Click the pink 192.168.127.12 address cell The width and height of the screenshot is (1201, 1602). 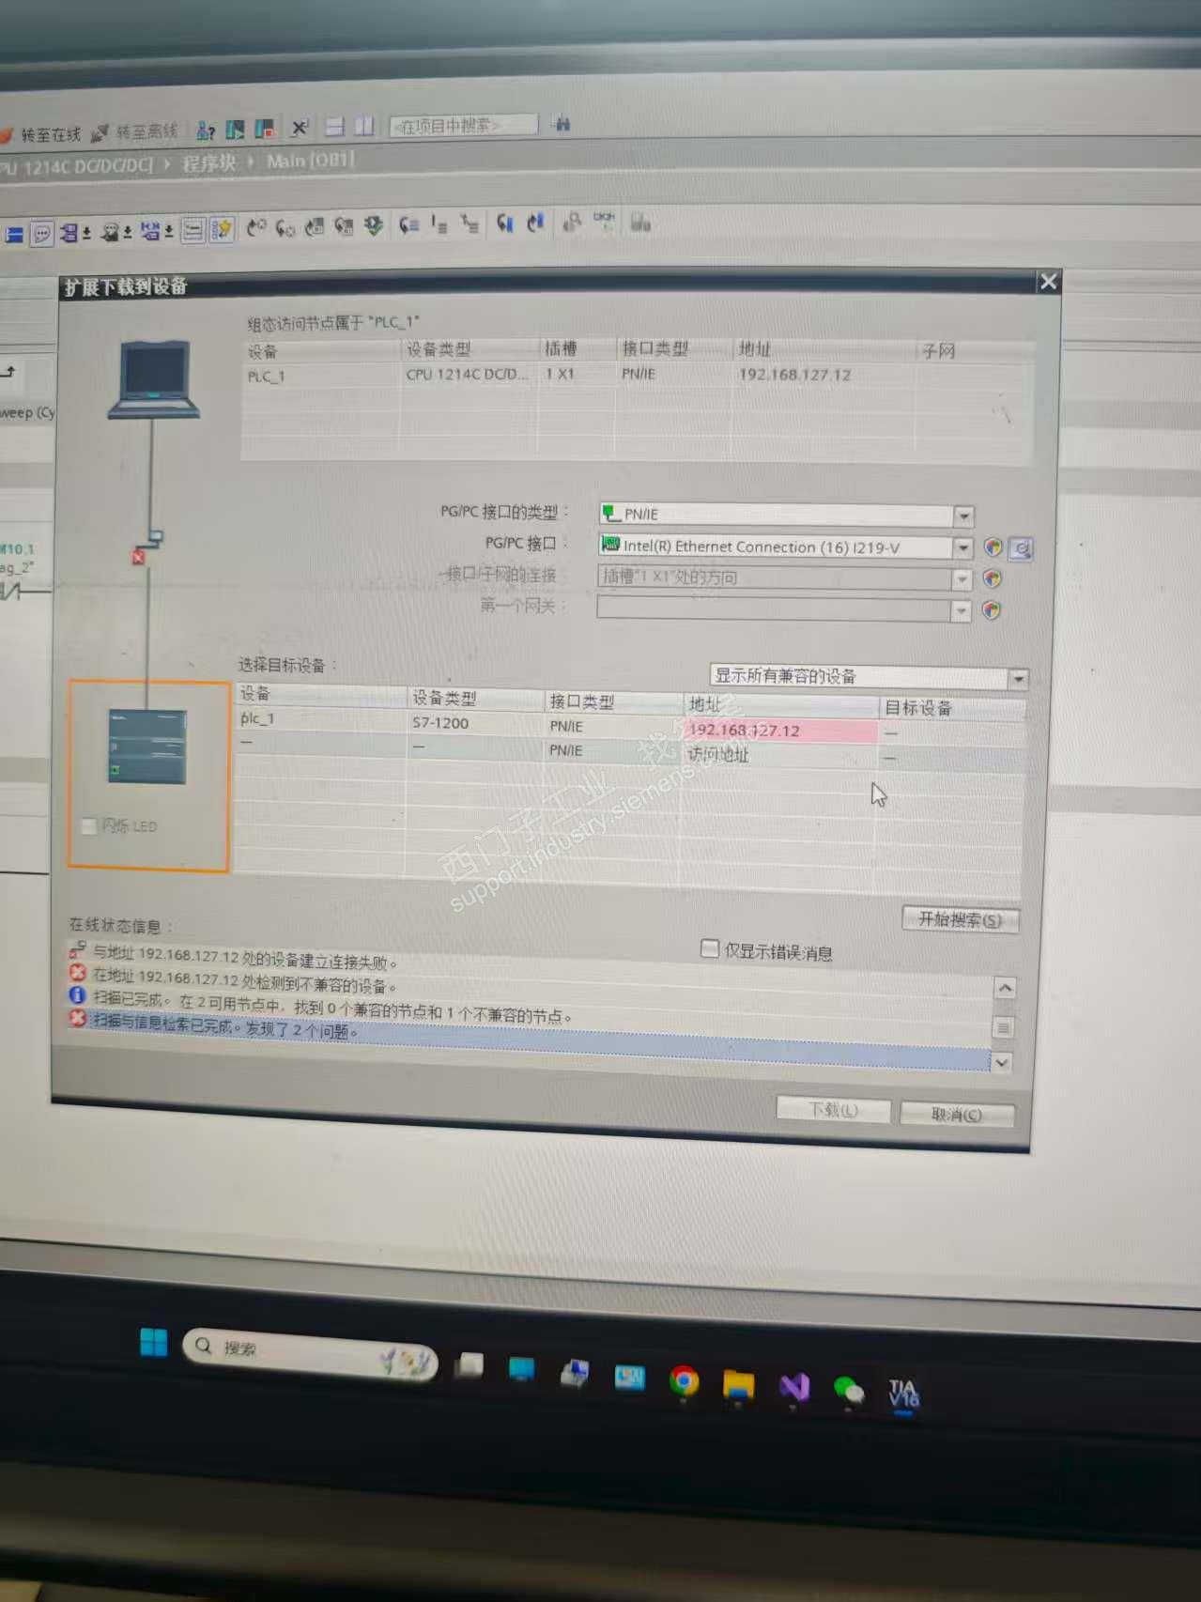(x=779, y=730)
